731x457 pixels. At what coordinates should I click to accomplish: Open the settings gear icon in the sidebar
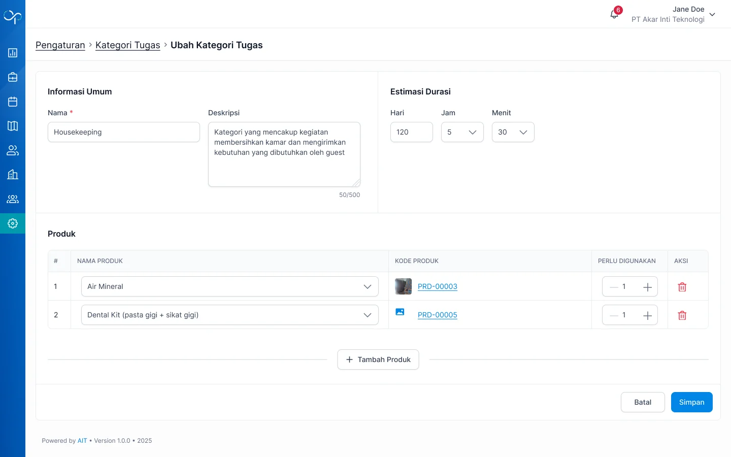click(x=13, y=223)
